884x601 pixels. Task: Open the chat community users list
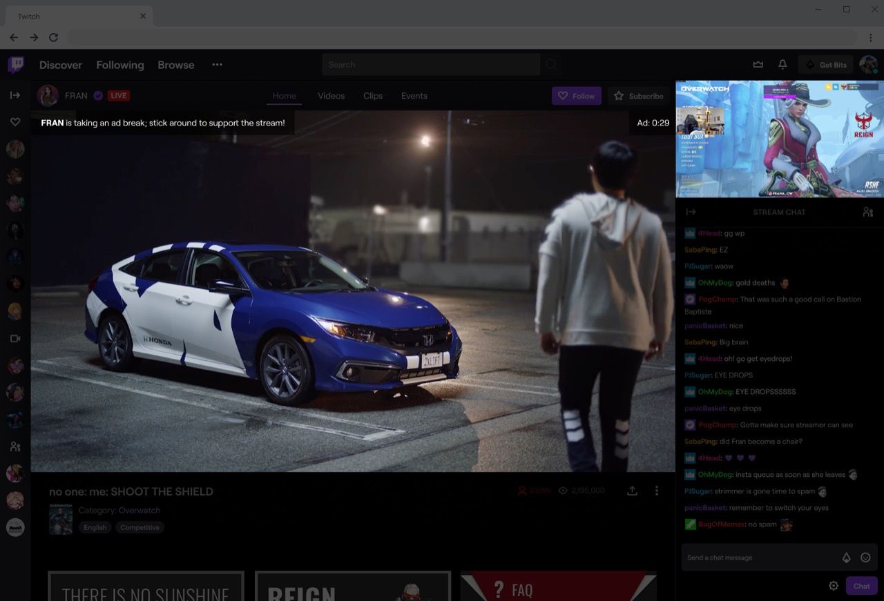point(867,212)
